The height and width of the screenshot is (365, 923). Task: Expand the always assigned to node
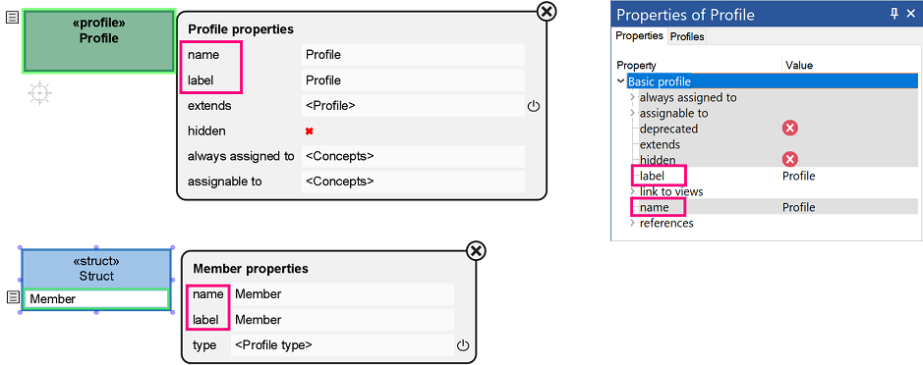click(633, 97)
